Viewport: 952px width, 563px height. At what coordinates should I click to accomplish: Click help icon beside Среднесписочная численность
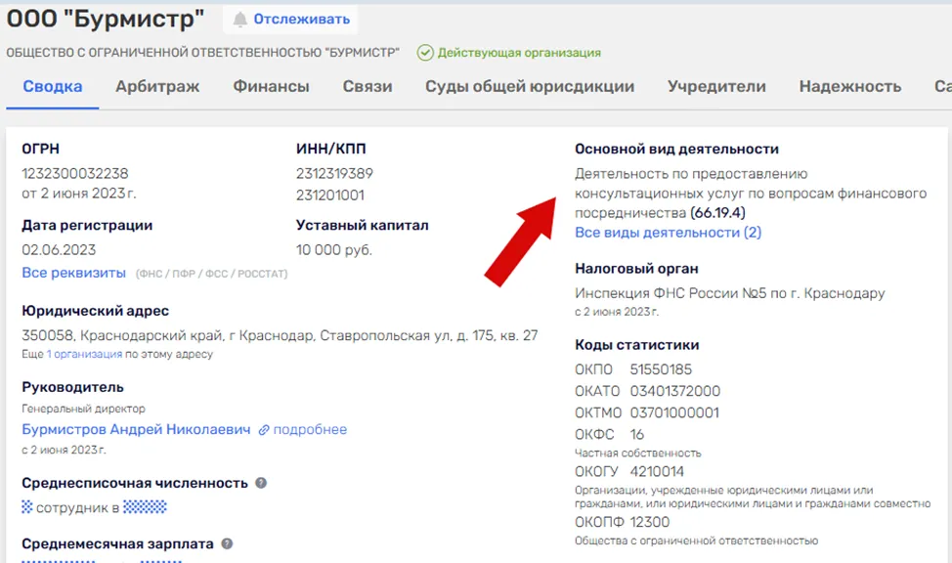(261, 483)
